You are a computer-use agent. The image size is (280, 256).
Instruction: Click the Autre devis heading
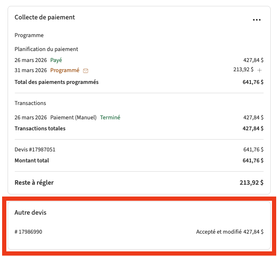click(x=30, y=213)
